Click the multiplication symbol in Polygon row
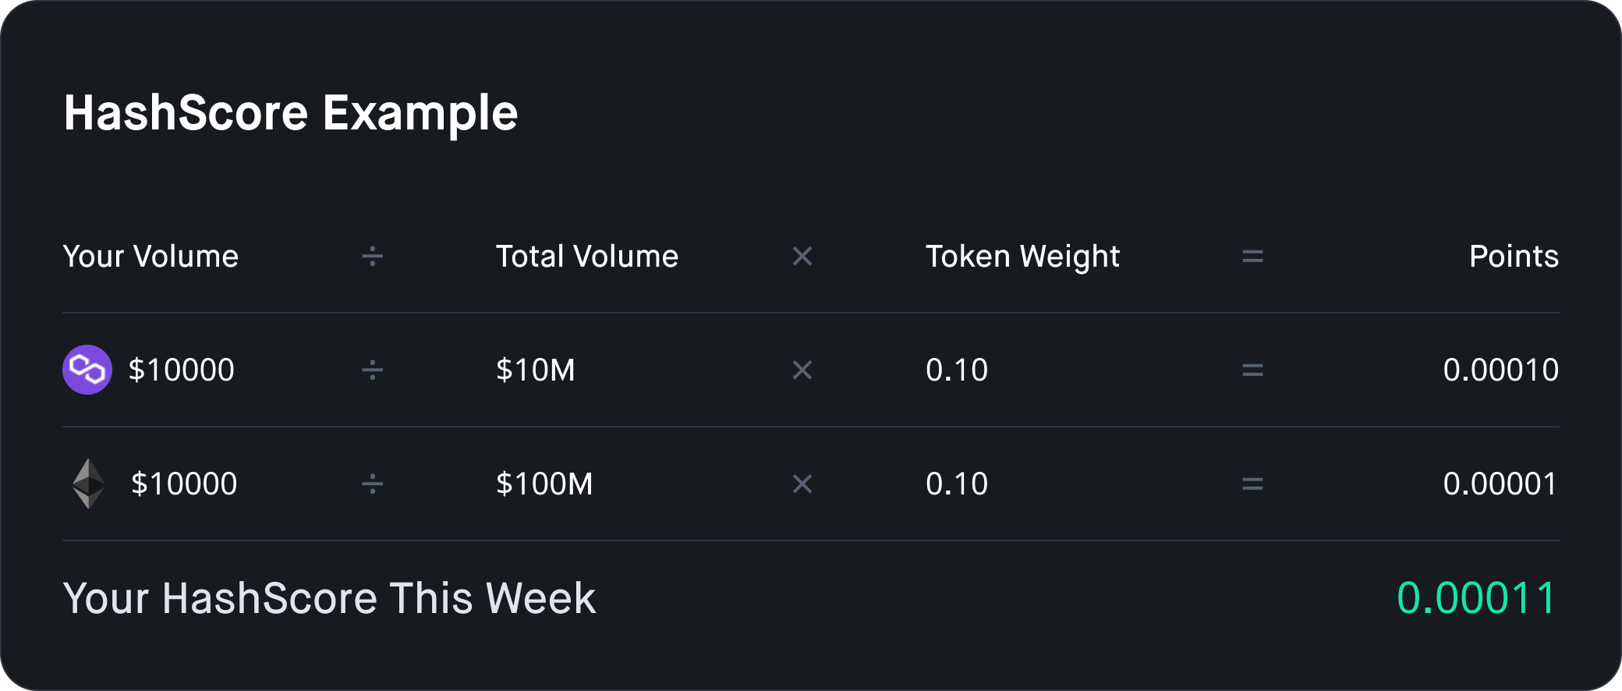Image resolution: width=1622 pixels, height=691 pixels. pyautogui.click(x=802, y=370)
